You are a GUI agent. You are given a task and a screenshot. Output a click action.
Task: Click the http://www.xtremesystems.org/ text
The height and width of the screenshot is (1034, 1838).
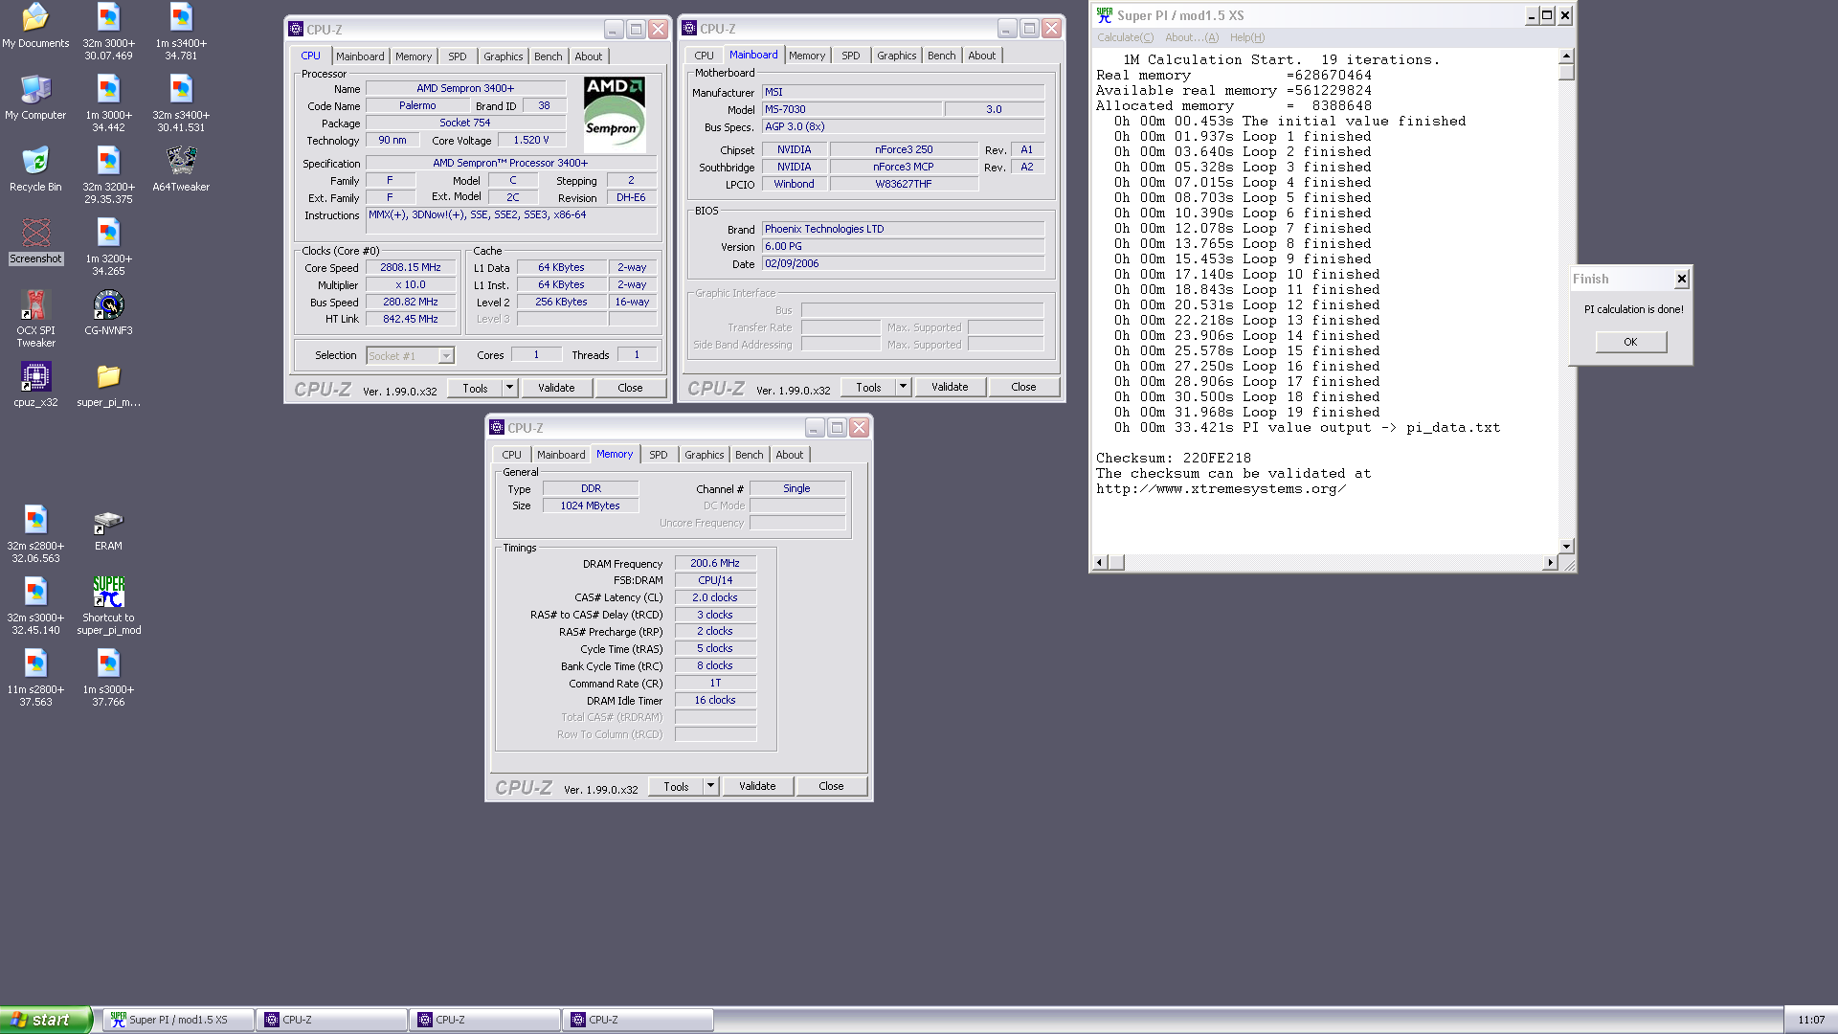pyautogui.click(x=1221, y=489)
